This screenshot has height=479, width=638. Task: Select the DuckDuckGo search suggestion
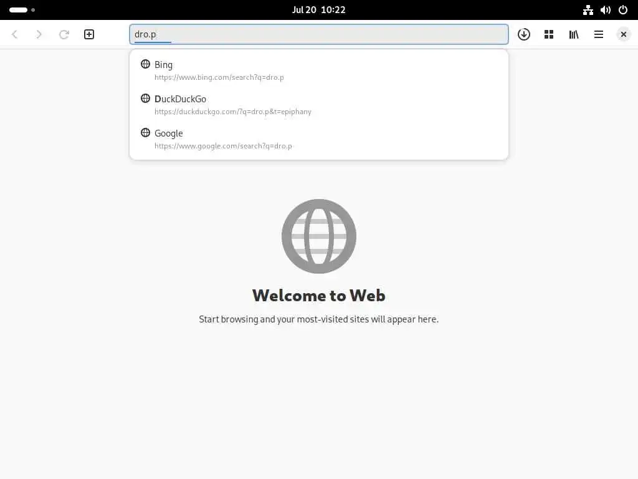319,105
